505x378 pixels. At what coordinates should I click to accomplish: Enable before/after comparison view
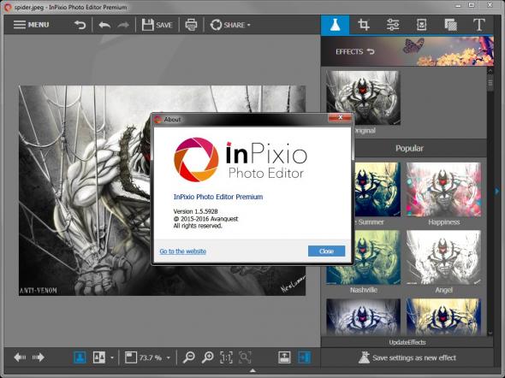[x=99, y=357]
